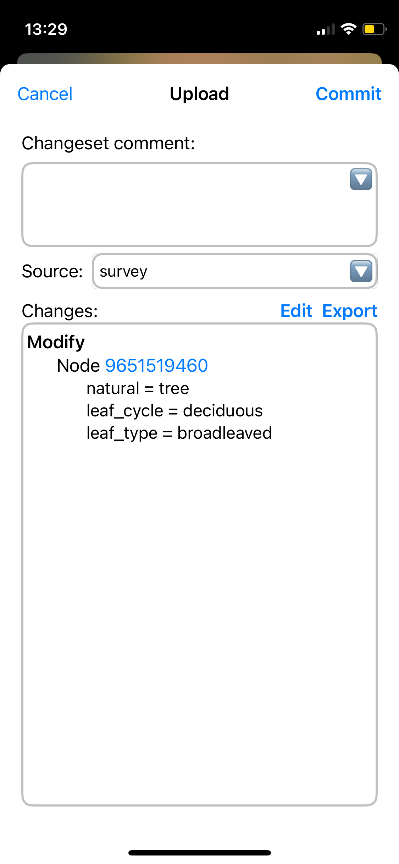This screenshot has width=399, height=864.
Task: Select the natural = tree tag line
Action: (138, 388)
